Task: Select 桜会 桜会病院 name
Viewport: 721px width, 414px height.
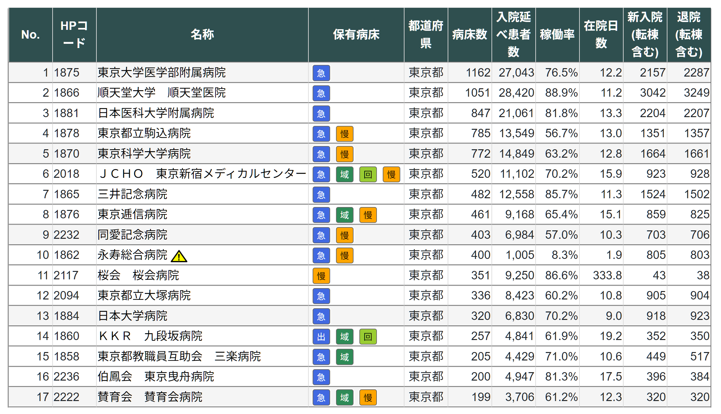Action: (138, 275)
